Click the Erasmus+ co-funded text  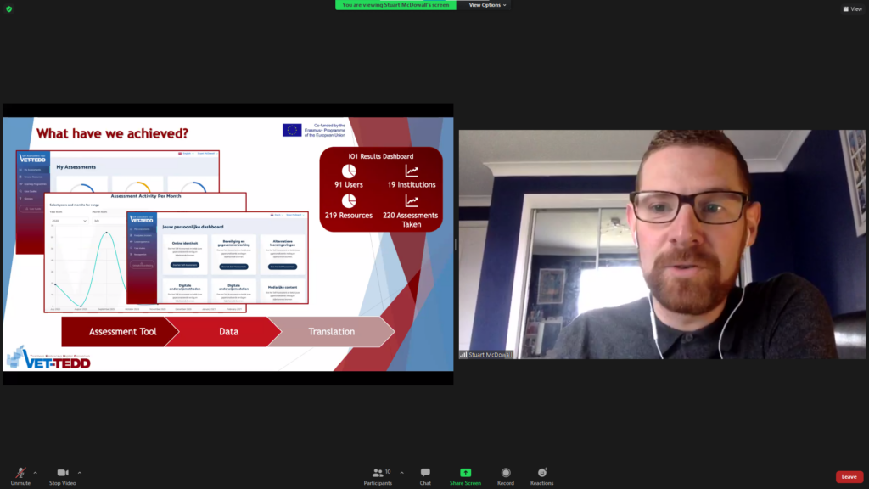[x=325, y=130]
